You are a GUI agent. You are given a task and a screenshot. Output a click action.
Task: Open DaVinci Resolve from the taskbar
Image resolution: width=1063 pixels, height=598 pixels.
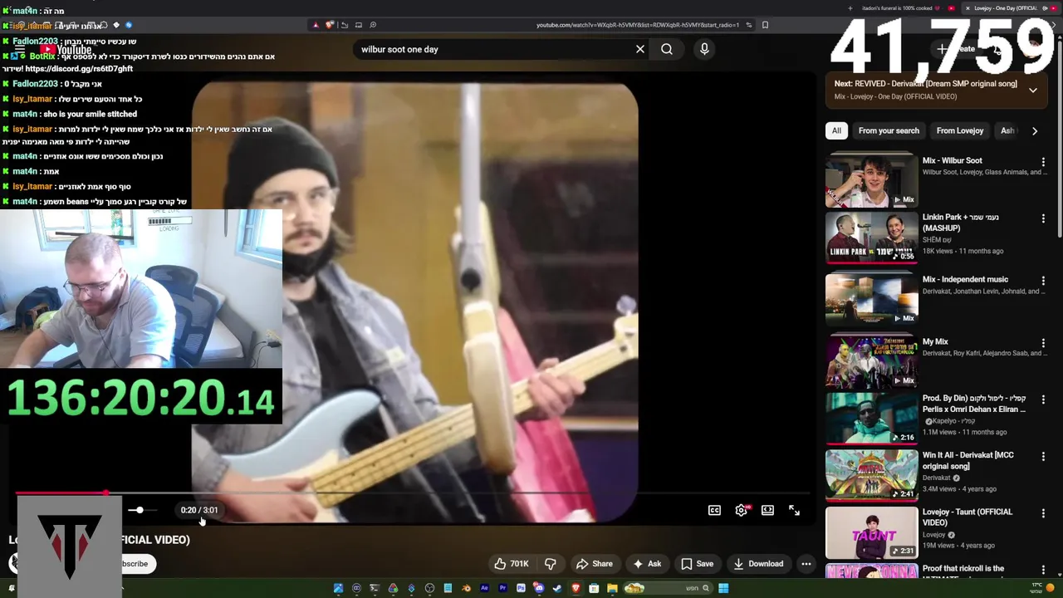click(393, 589)
